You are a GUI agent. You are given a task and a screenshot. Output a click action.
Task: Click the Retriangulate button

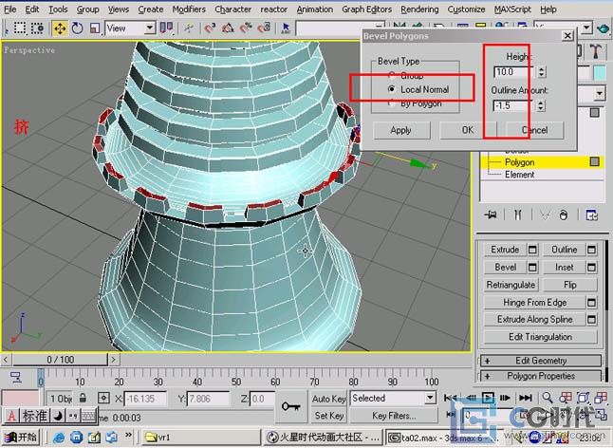(511, 285)
